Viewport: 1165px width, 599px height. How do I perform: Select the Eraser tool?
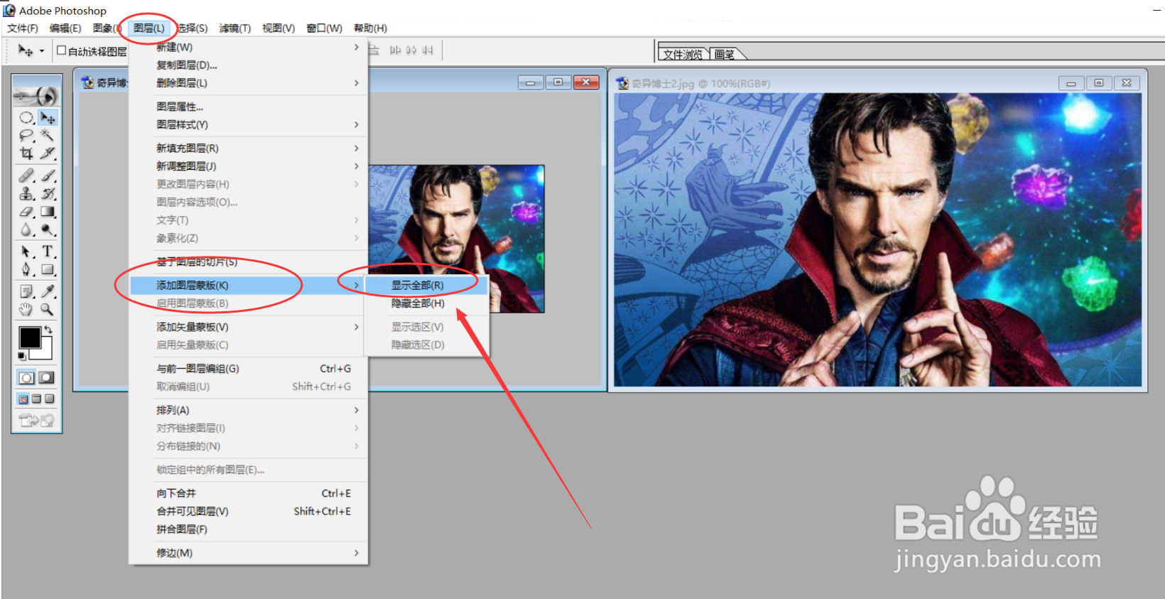[27, 212]
